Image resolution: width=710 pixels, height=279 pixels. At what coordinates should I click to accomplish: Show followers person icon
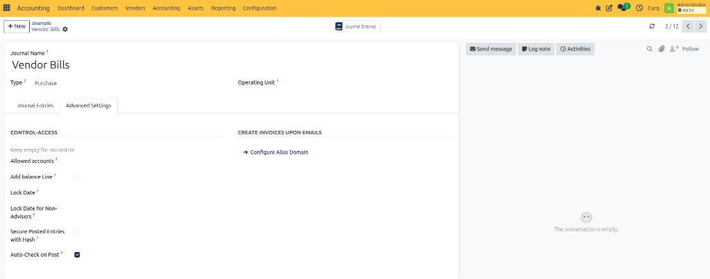[x=674, y=49]
